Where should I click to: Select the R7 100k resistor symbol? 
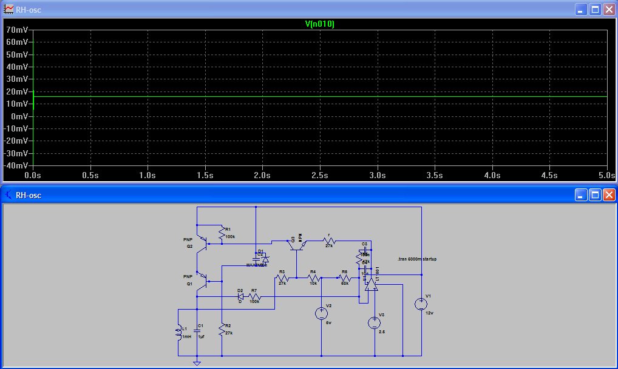coord(254,297)
